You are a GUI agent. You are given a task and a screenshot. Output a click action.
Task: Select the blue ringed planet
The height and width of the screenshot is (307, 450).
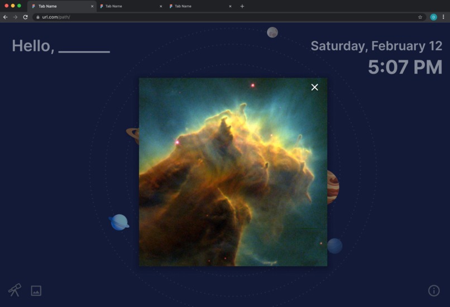(x=119, y=222)
